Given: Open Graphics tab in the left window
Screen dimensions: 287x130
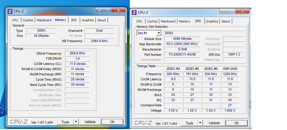Looking at the screenshot, I should click(88, 20).
